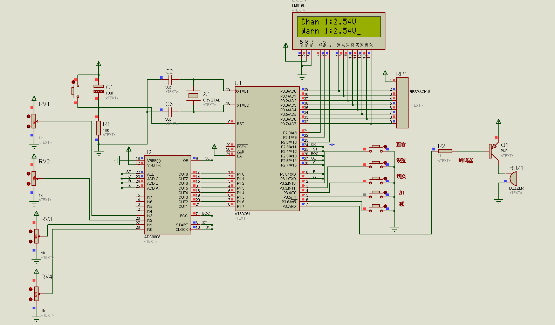Image resolution: width=555 pixels, height=325 pixels.
Task: Decrease RV4 with its lower red arrow
Action: [x=31, y=299]
